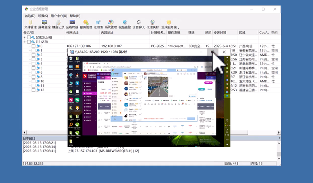
Task: Open the 用户中心(U) menu
Action: [x=59, y=16]
